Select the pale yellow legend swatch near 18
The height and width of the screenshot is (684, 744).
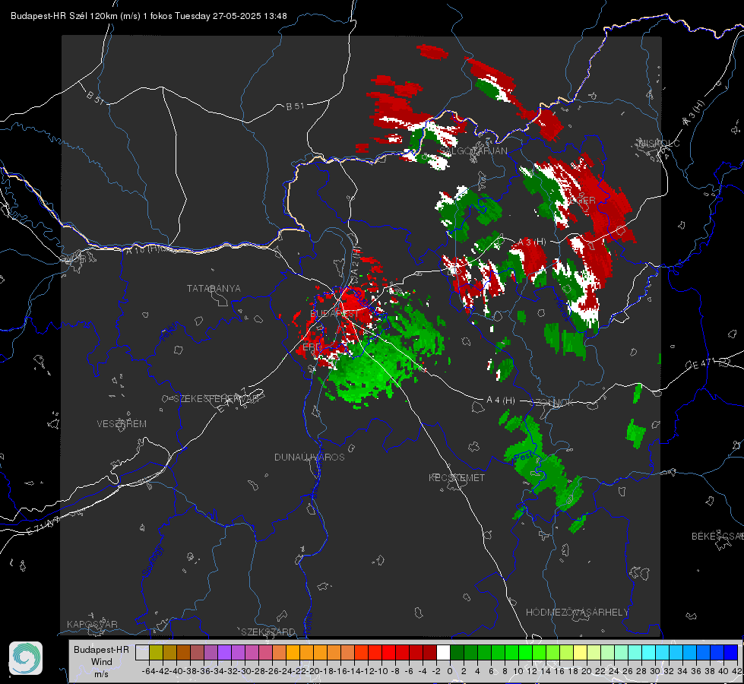[581, 652]
